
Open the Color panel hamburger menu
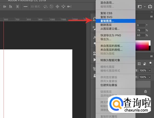(151, 17)
